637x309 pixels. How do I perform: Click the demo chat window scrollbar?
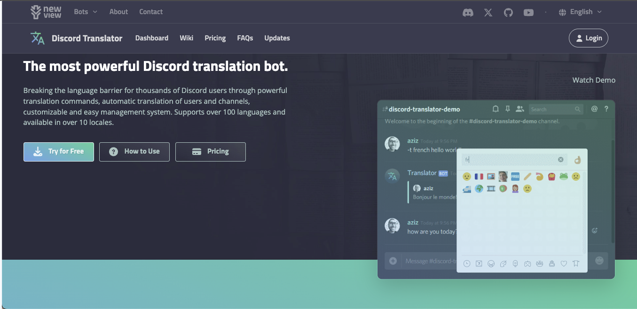613,191
